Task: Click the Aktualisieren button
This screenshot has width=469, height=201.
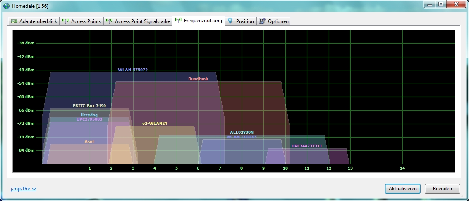Action: [402, 189]
